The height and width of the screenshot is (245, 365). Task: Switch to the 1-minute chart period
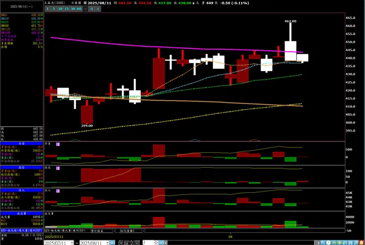47,8
